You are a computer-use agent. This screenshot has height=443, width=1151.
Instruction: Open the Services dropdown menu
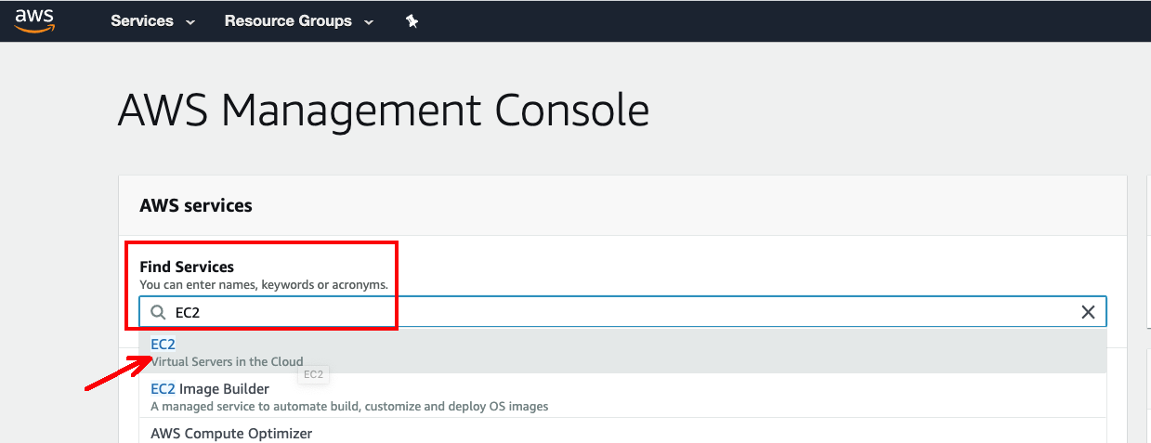point(152,20)
